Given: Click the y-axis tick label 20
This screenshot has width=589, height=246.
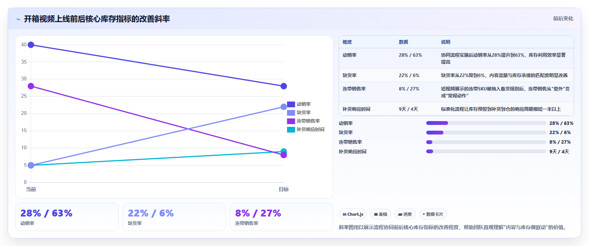Looking at the screenshot, I should [x=24, y=113].
